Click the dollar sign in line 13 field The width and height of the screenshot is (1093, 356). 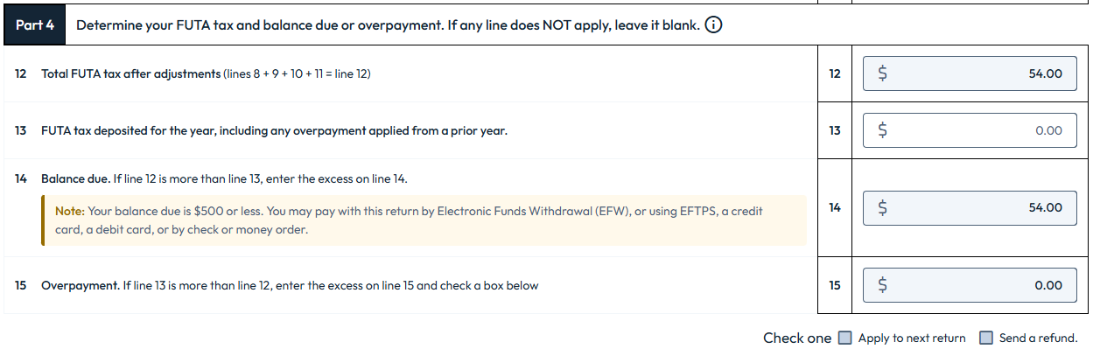point(882,130)
